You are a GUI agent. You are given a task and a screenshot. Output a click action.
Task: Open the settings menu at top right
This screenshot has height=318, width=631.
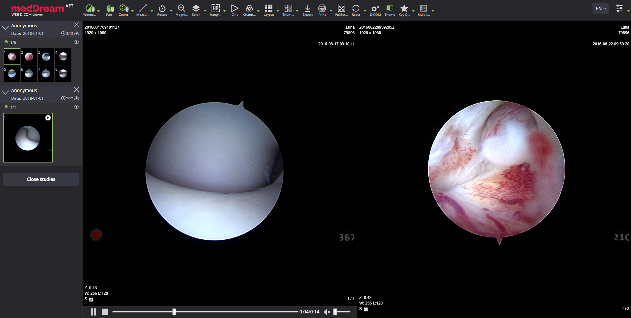620,8
